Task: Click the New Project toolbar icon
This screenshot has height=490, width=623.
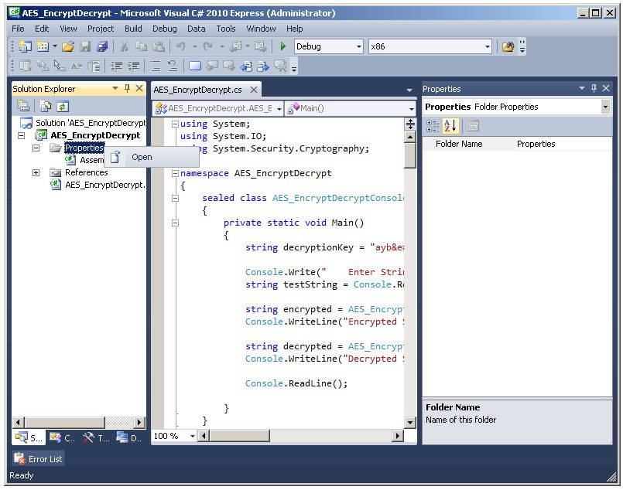Action: (x=26, y=47)
